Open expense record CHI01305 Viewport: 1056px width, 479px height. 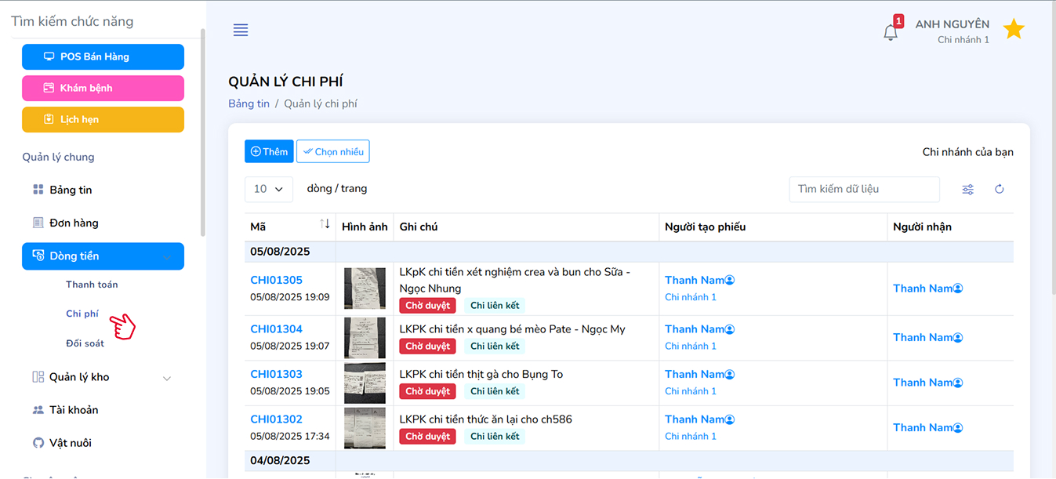tap(276, 279)
